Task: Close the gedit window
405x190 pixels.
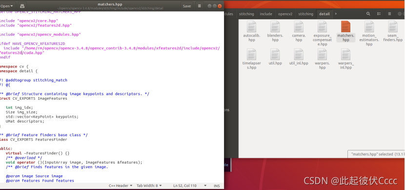Action: (220, 6)
